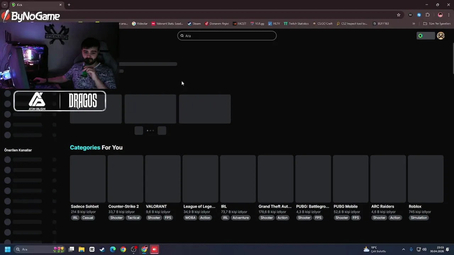Open the Extensions puzzle-piece menu
This screenshot has height=255, width=454.
(x=427, y=15)
